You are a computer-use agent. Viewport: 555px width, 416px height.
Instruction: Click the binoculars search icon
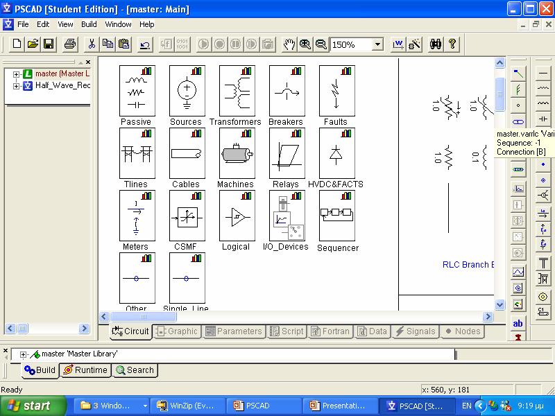[x=435, y=44]
